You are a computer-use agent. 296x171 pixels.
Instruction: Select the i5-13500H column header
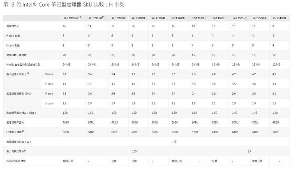tap(259, 18)
